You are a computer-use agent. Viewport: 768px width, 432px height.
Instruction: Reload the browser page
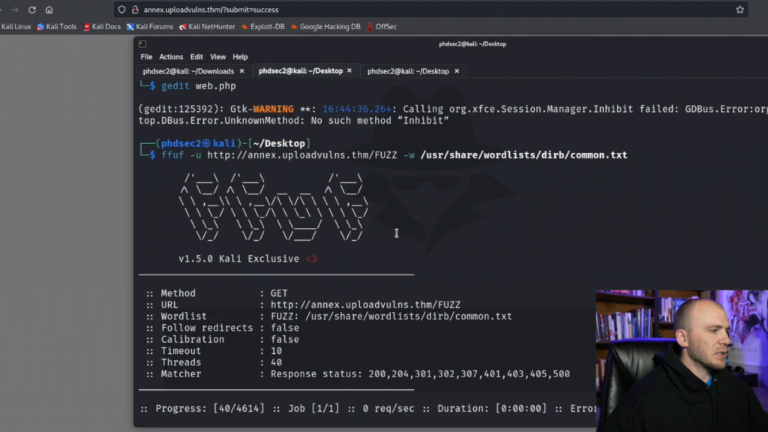[31, 10]
